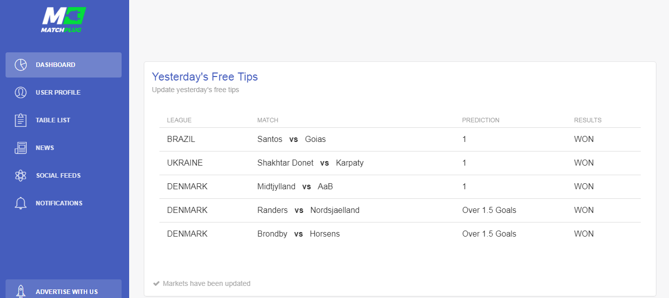Click the RESULTS column header
This screenshot has width=669, height=298.
[x=588, y=120]
